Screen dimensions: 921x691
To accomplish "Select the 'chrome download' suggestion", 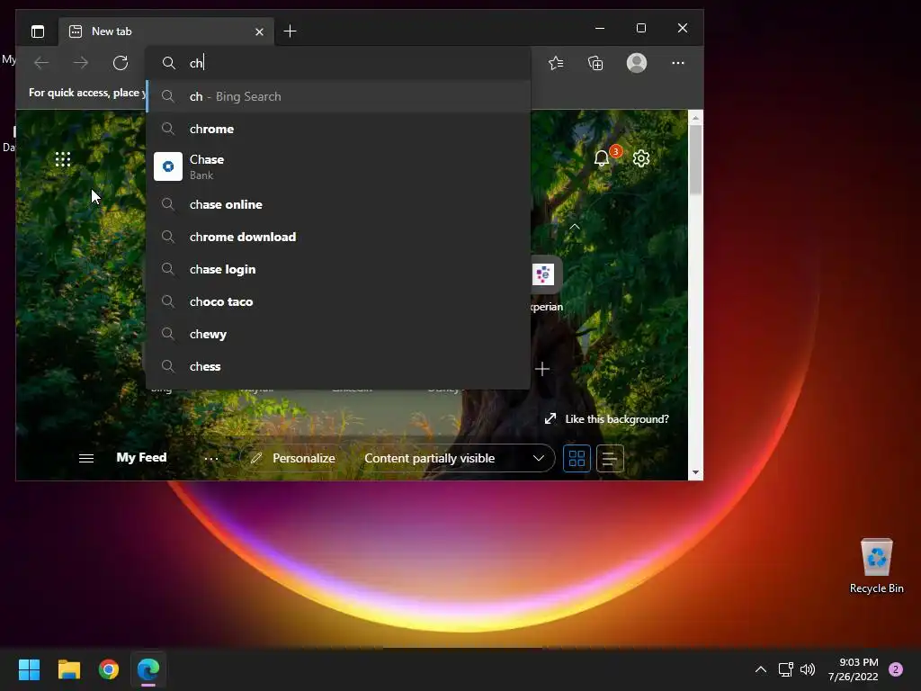I will 338,237.
